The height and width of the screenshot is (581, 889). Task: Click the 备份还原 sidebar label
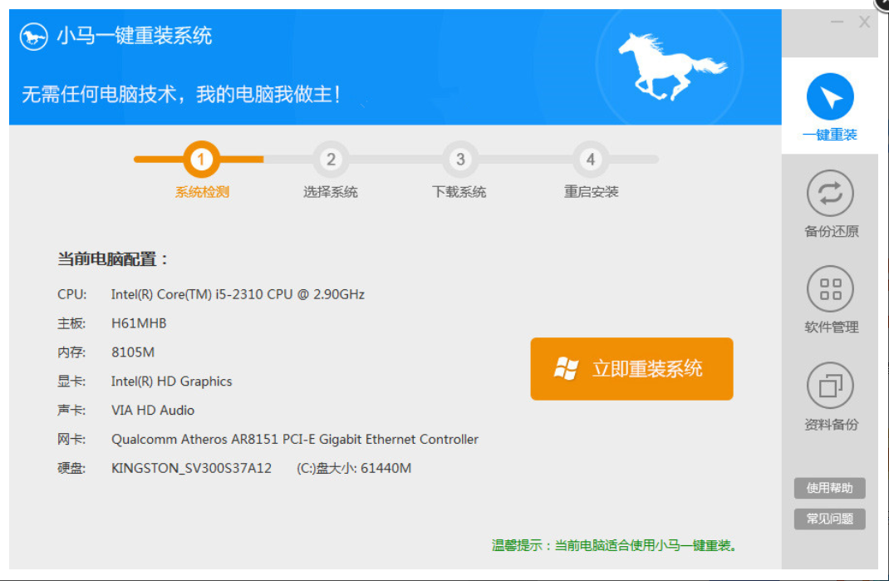click(831, 232)
